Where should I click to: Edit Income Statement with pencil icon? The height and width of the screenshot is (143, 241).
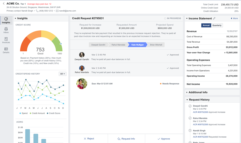coord(214,19)
